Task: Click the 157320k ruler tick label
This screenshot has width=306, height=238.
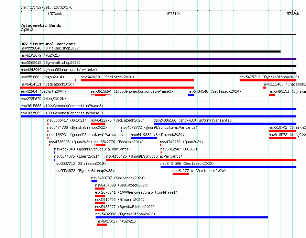Action: [x=292, y=14]
